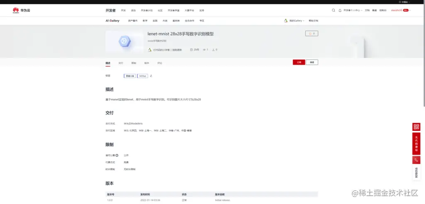
Task: Expand the 开发者个人中心 dropdown
Action: [353, 10]
